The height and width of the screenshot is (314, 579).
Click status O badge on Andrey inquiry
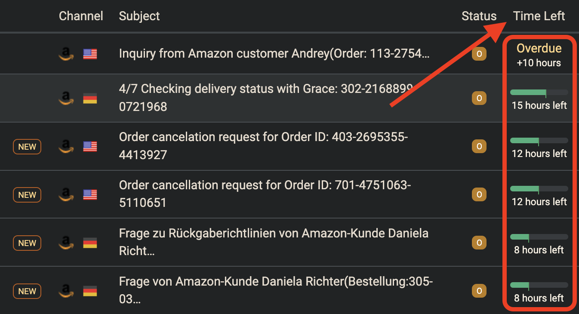479,54
